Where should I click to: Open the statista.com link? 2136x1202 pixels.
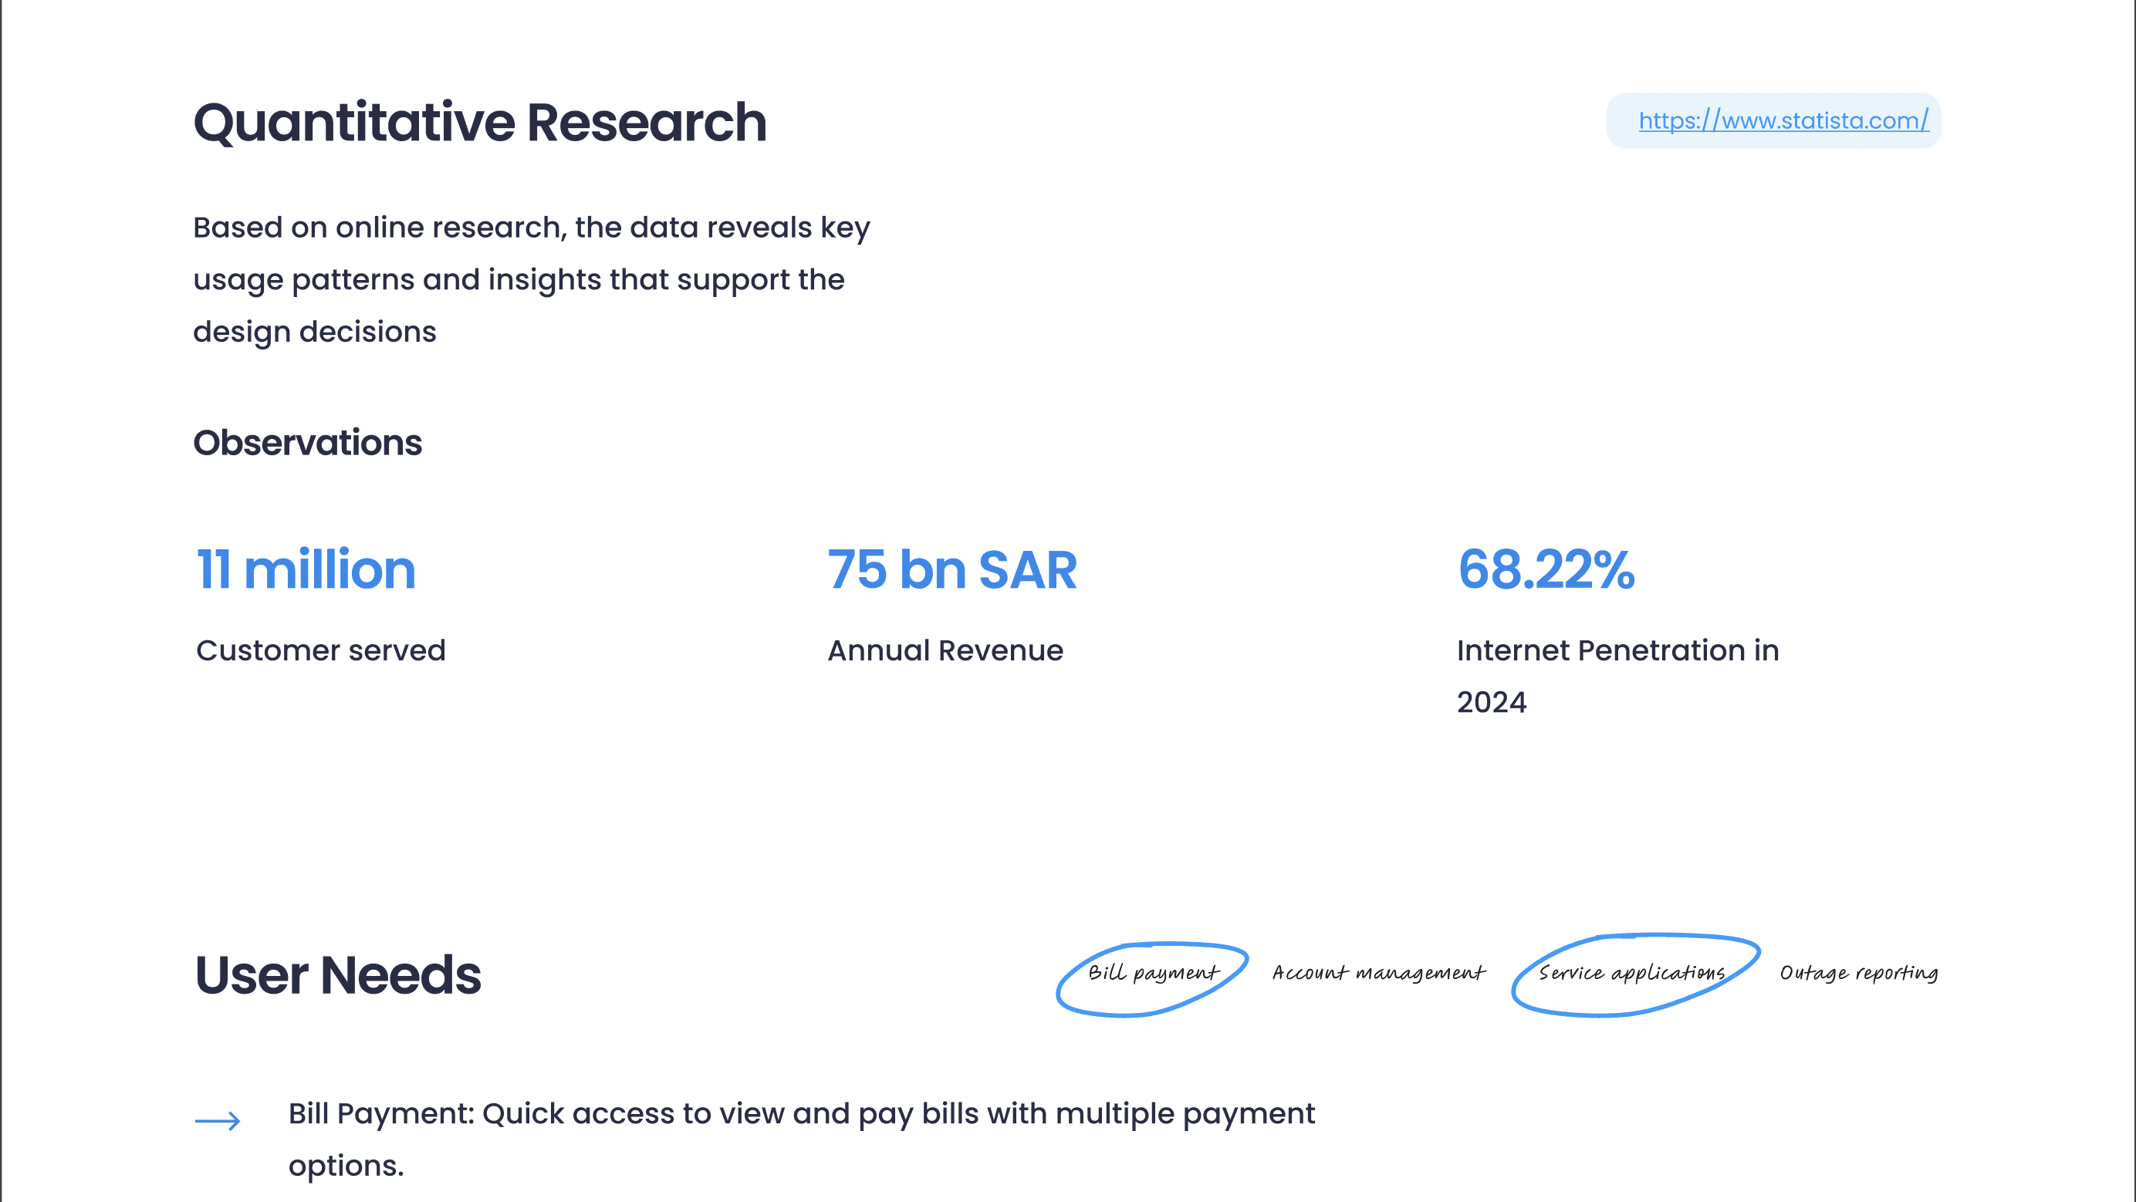pos(1783,121)
